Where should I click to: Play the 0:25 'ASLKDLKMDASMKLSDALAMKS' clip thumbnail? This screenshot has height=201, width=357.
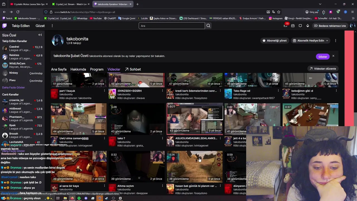[195, 118]
